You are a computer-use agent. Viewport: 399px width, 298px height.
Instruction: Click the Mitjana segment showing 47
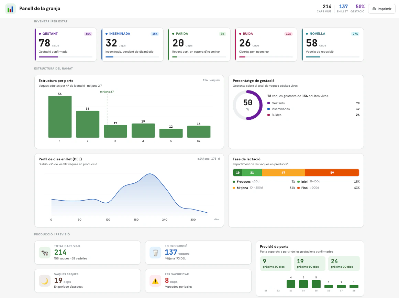pos(283,173)
